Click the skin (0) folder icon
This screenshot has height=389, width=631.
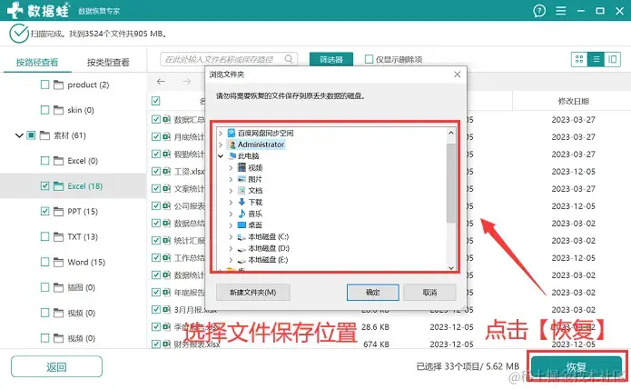pyautogui.click(x=59, y=110)
